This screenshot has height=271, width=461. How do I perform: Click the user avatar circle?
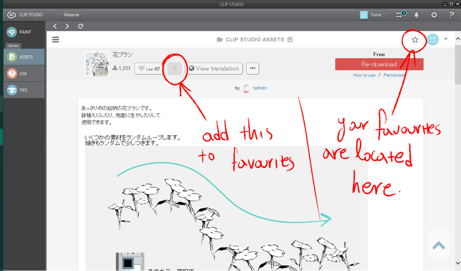point(433,40)
